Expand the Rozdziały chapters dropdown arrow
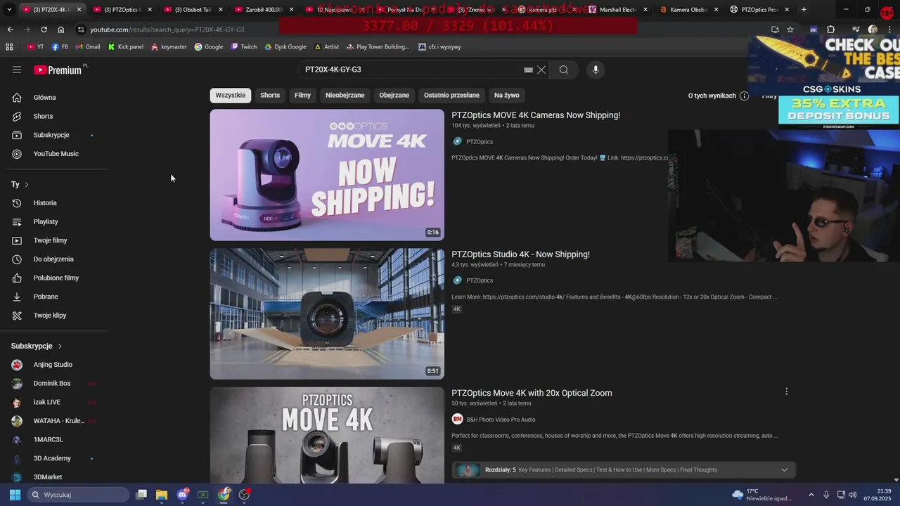Viewport: 900px width, 506px height. (784, 470)
